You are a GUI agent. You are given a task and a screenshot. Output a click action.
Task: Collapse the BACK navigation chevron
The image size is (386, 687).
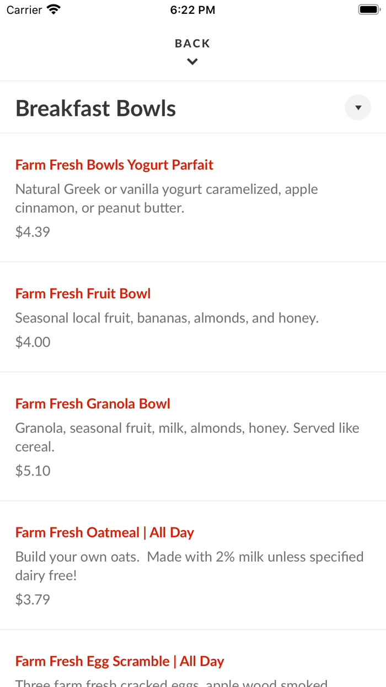[x=192, y=61]
